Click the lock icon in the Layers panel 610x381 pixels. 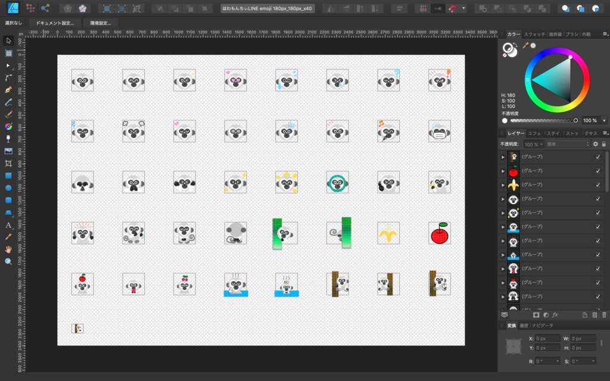[x=603, y=144]
